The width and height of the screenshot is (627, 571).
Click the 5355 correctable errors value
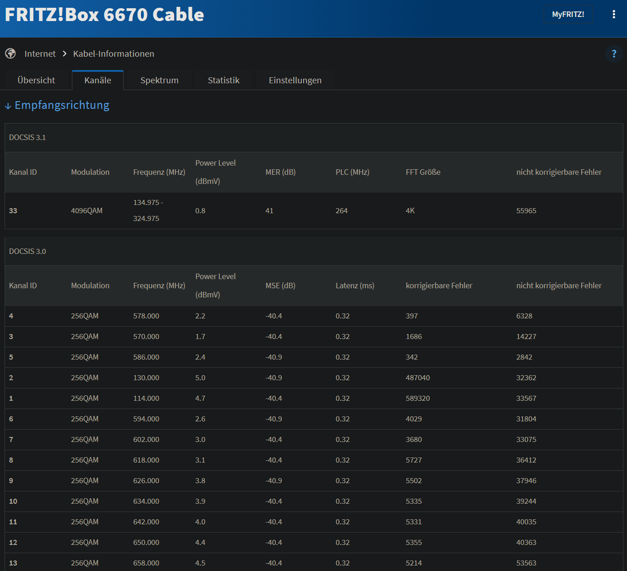pyautogui.click(x=414, y=542)
